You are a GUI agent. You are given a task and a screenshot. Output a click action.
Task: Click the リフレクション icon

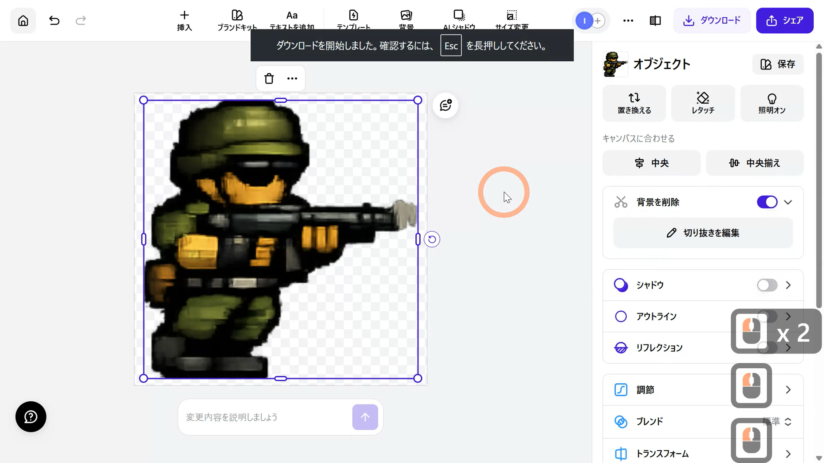coord(621,348)
